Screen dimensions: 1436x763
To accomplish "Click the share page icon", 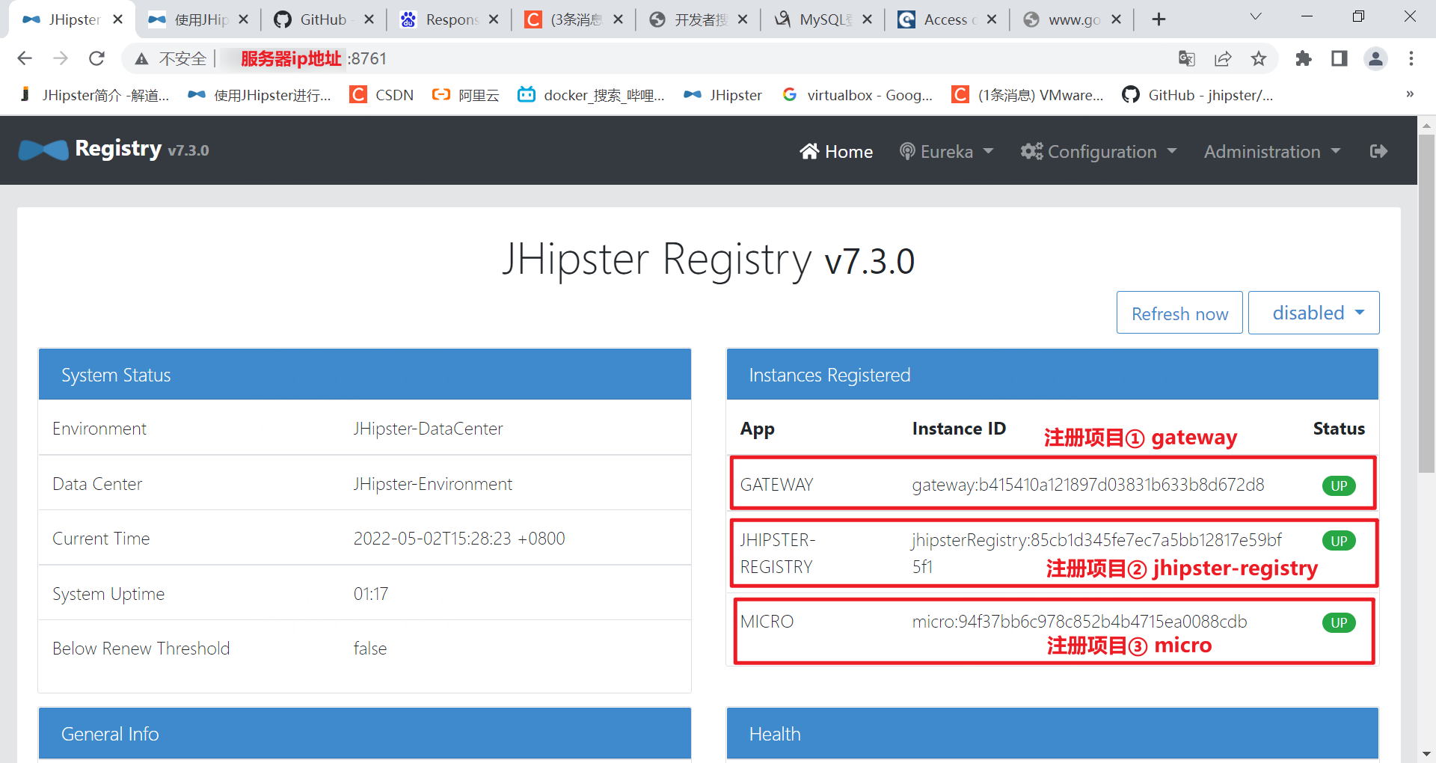I will (x=1223, y=58).
